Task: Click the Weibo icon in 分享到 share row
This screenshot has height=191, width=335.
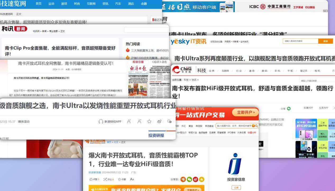Action: 195,179
